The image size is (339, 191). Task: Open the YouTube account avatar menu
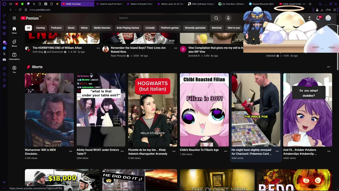tap(328, 18)
